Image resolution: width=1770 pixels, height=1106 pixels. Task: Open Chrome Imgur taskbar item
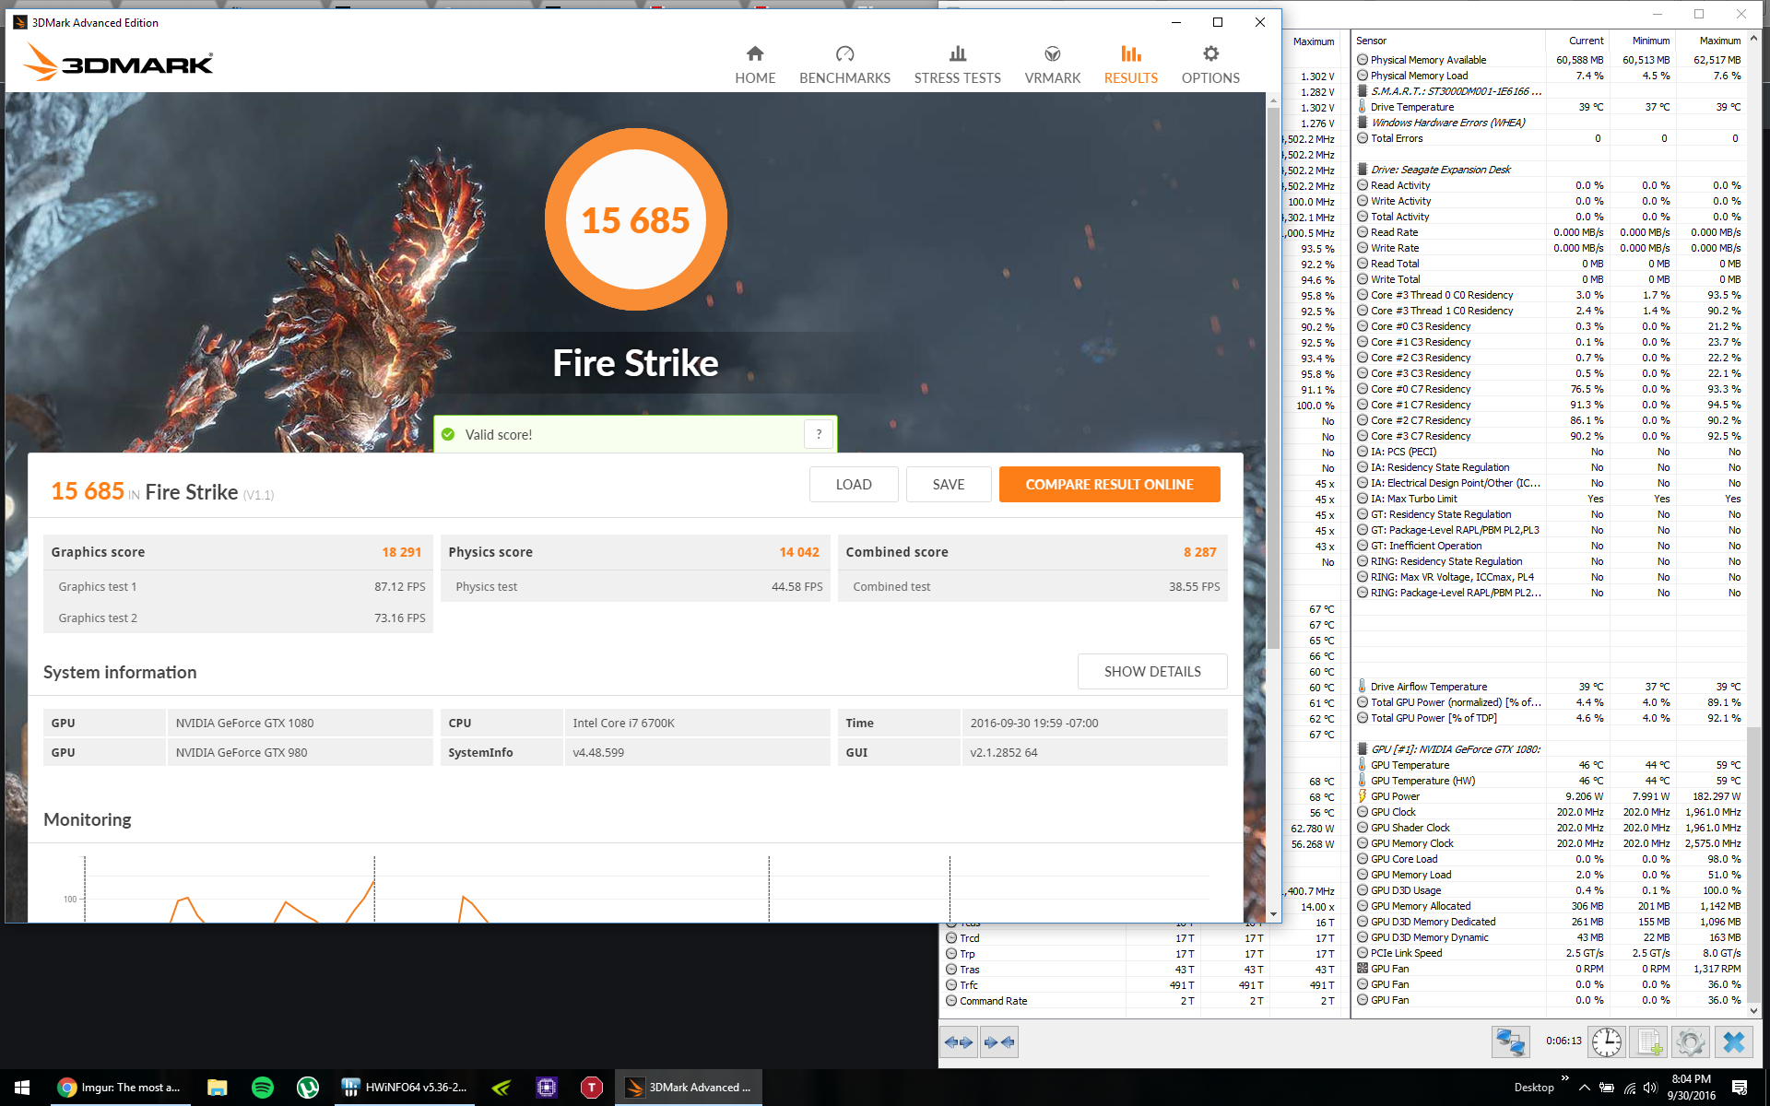pos(120,1088)
